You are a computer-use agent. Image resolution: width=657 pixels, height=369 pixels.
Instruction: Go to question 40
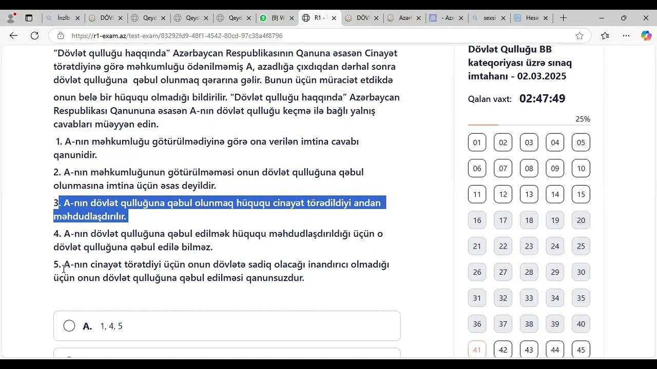pyautogui.click(x=581, y=324)
